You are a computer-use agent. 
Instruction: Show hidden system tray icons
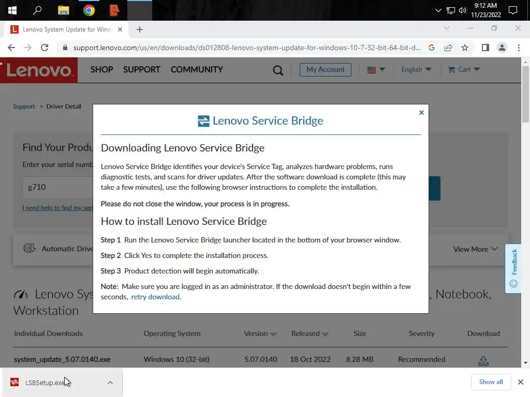(x=438, y=10)
